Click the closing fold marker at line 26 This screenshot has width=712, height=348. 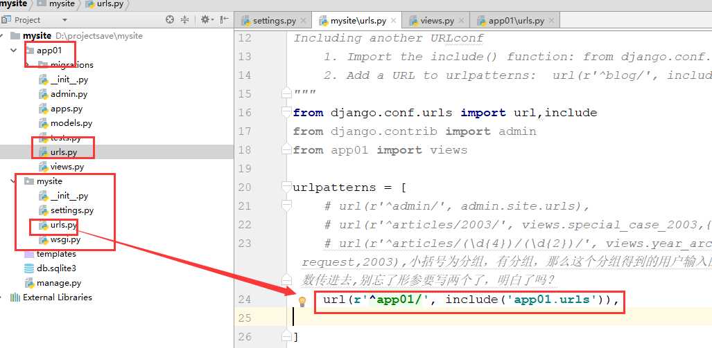click(x=286, y=337)
